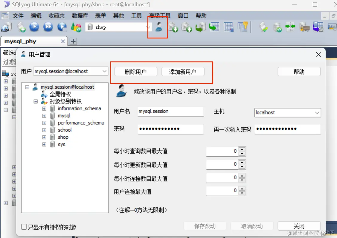
Task: Click the 全局特权 global privileges node
Action: point(60,94)
